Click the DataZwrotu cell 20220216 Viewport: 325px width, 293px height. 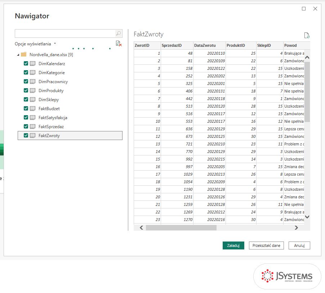(210, 220)
